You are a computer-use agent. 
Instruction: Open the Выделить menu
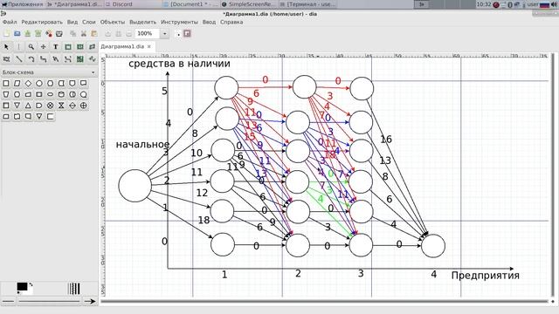pos(142,22)
